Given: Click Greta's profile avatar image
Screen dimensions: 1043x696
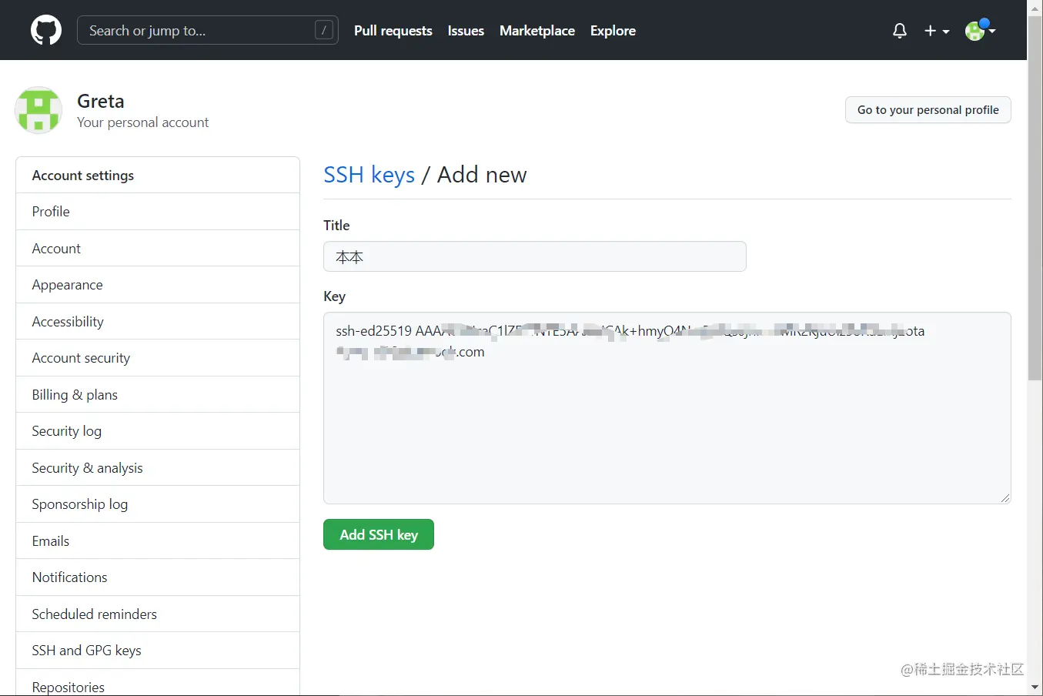Looking at the screenshot, I should [x=38, y=110].
